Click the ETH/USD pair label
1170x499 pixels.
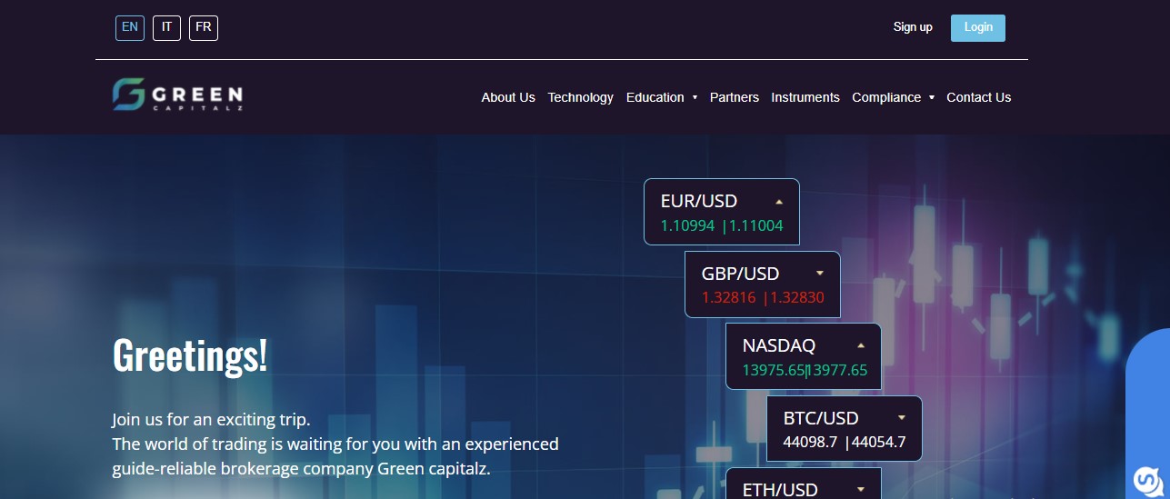tap(780, 490)
